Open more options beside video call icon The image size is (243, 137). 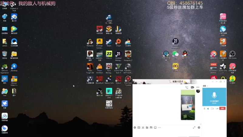click(198, 87)
